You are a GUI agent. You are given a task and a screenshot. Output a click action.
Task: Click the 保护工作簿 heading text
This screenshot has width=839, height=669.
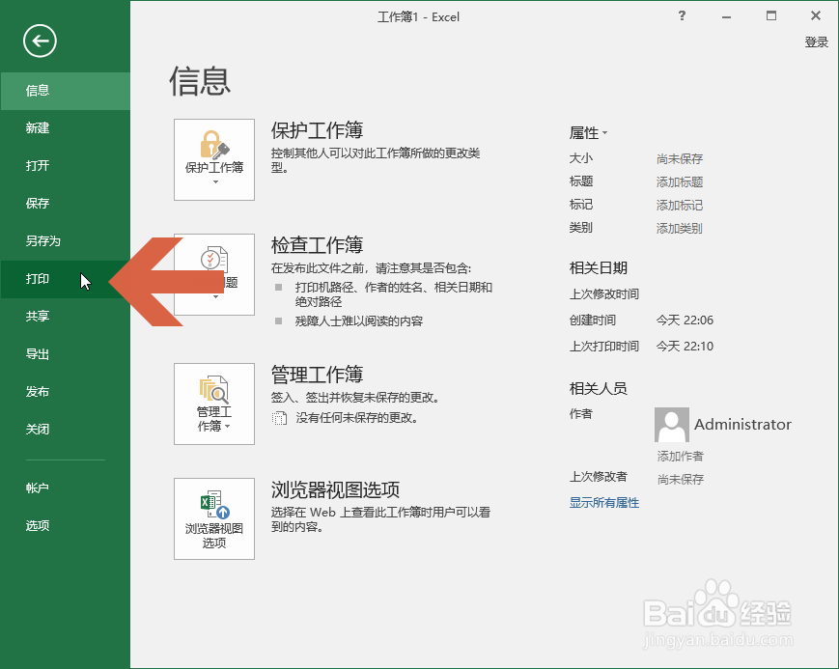[317, 130]
